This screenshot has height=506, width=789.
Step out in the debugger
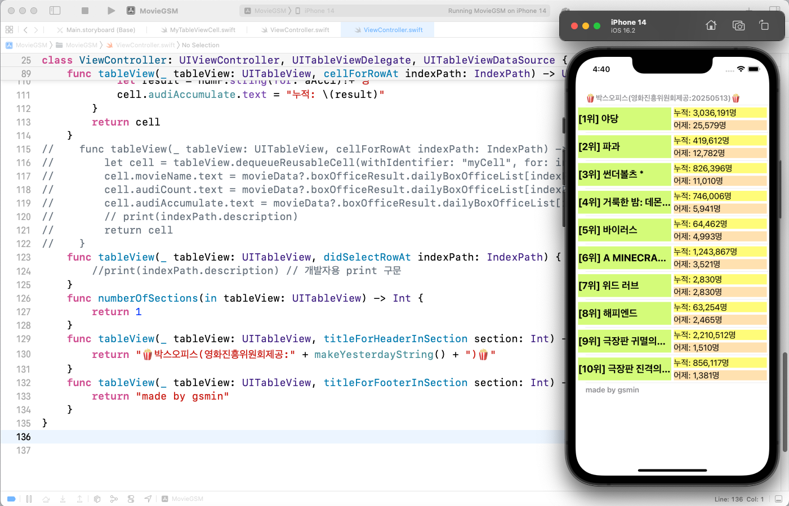pyautogui.click(x=80, y=499)
